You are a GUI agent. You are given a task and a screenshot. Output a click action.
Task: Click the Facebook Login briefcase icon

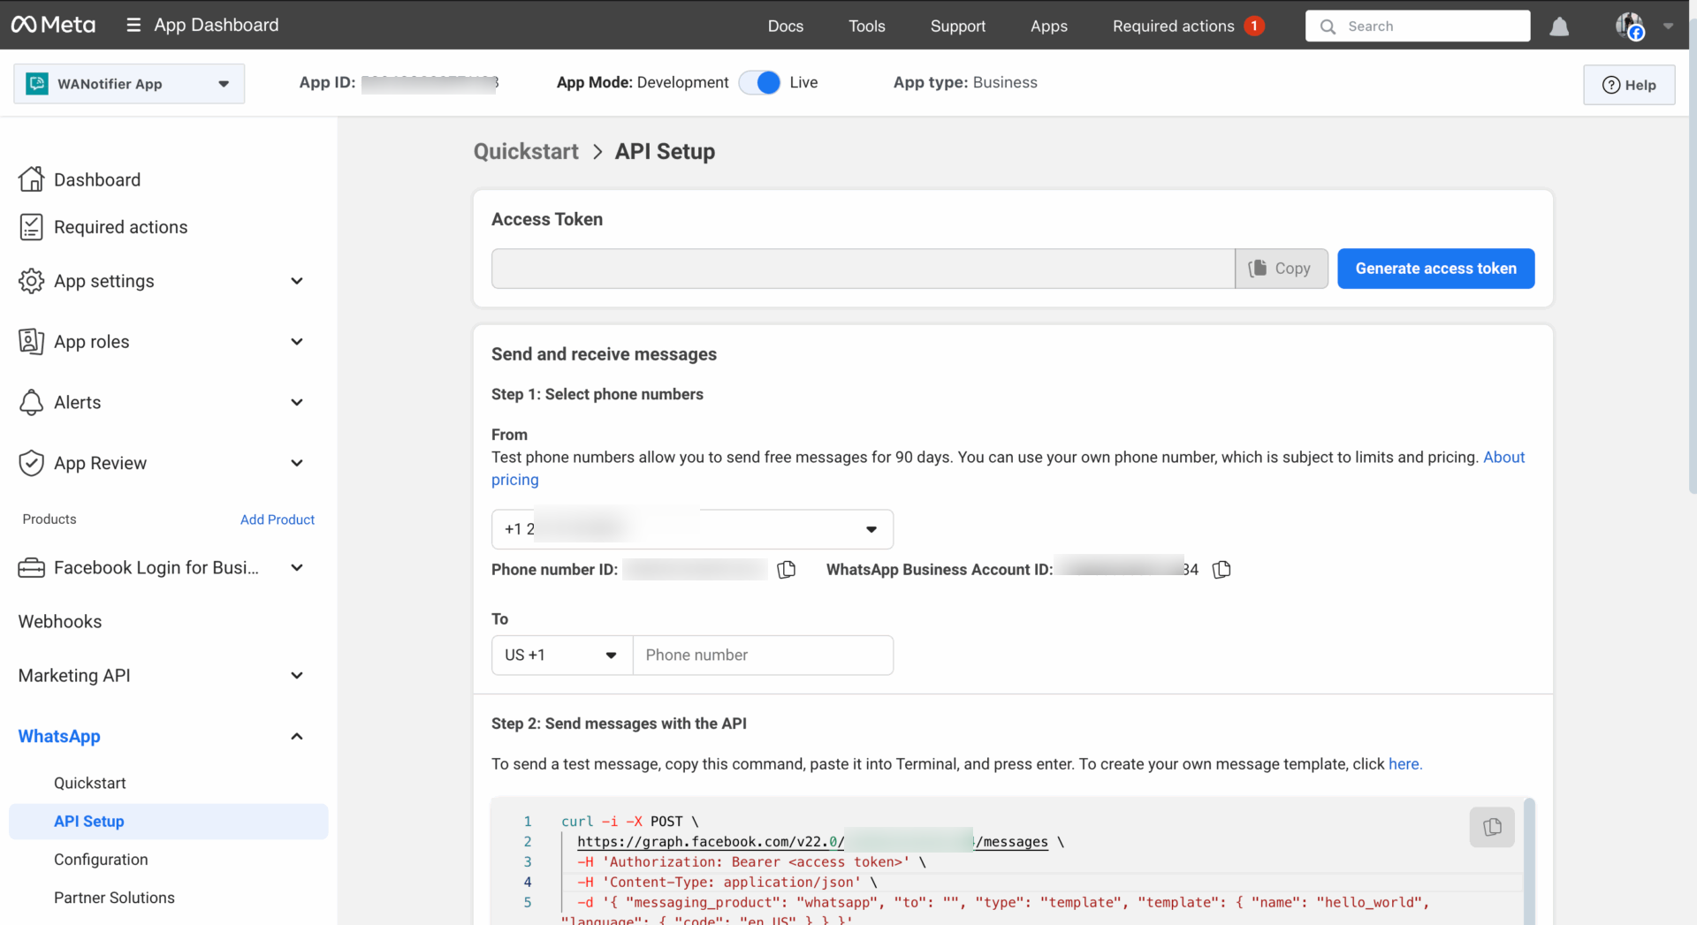tap(31, 567)
